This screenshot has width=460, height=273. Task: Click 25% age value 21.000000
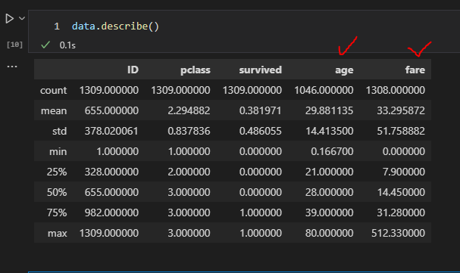(x=329, y=172)
